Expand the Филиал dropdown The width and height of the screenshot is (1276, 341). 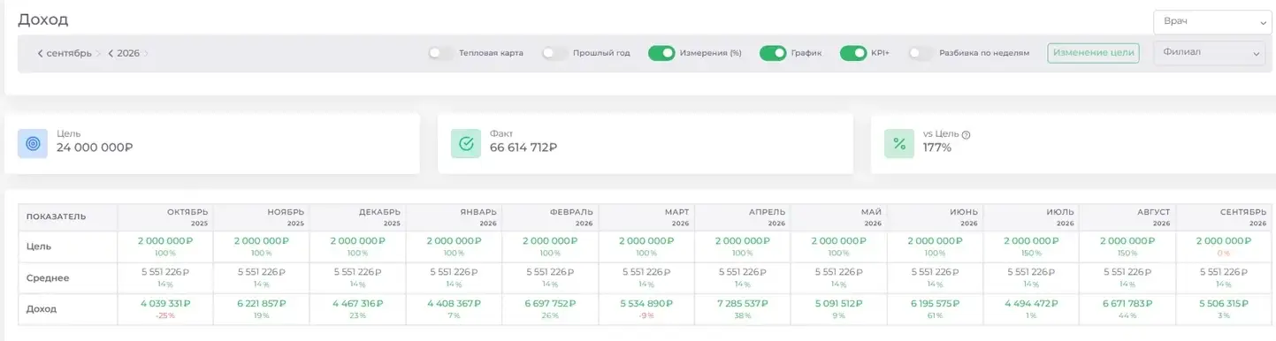(x=1211, y=53)
